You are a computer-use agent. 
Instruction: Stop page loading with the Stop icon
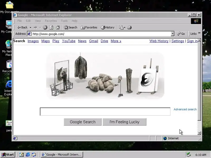tap(45, 28)
